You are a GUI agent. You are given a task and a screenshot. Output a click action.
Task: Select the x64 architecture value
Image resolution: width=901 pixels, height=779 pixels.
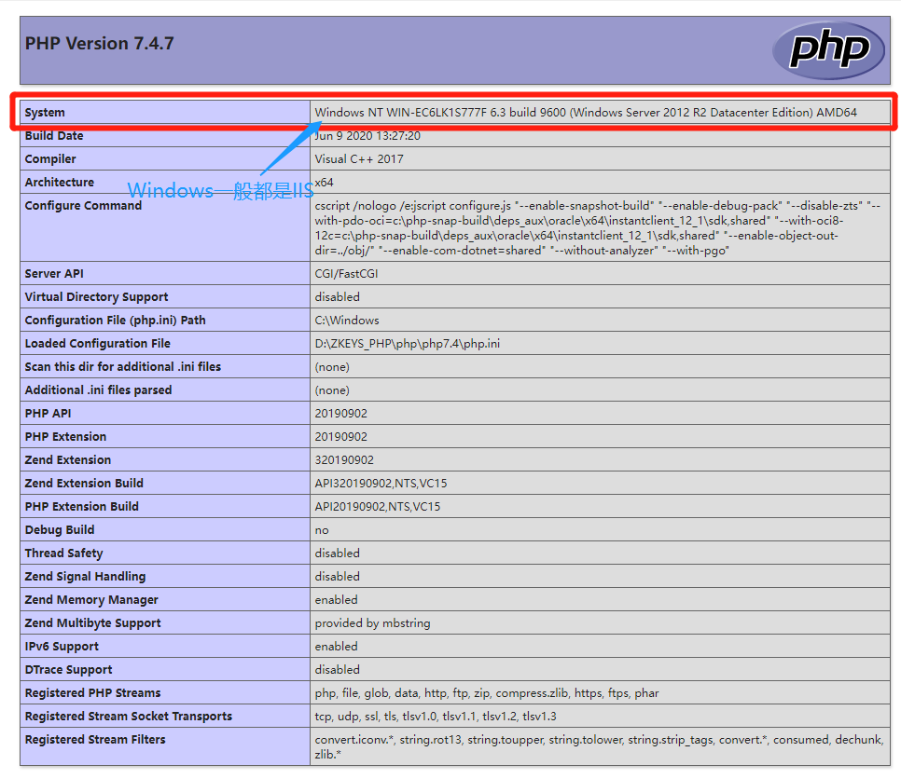pyautogui.click(x=324, y=183)
